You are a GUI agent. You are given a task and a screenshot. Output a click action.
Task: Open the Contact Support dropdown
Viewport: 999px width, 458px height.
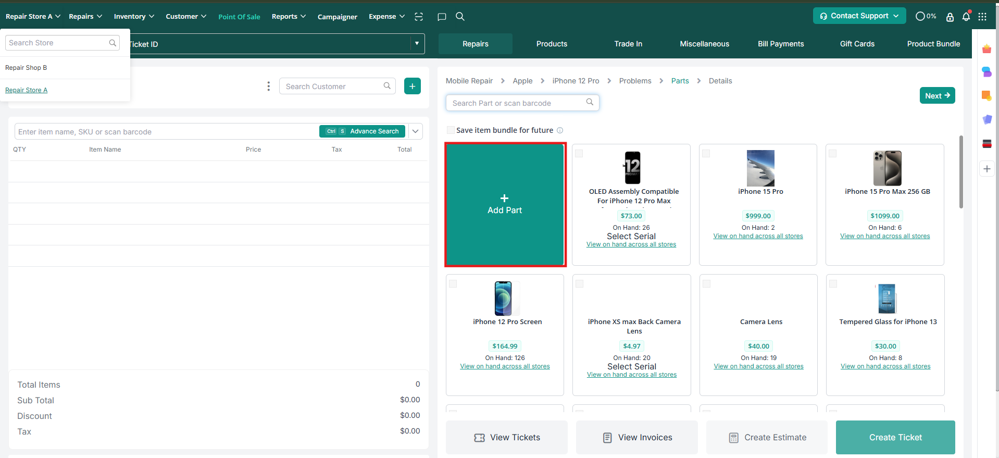click(859, 16)
